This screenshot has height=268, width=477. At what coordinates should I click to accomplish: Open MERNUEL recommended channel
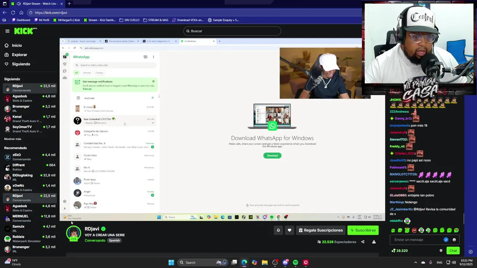[30, 218]
